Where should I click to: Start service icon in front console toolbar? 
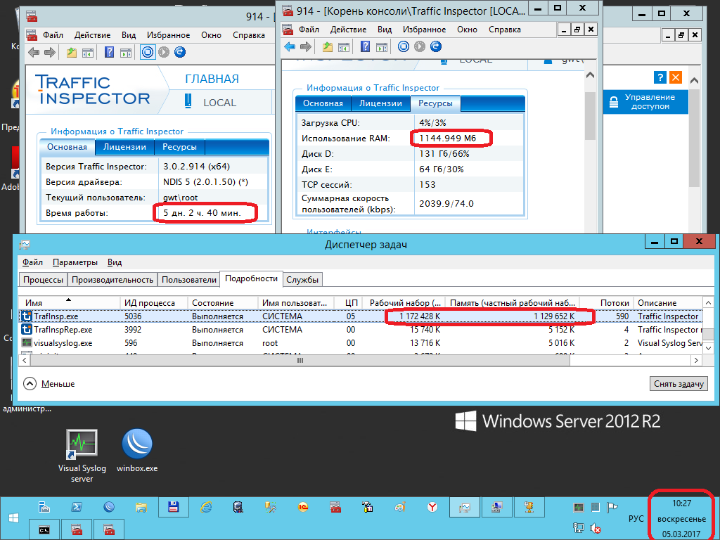click(x=420, y=46)
